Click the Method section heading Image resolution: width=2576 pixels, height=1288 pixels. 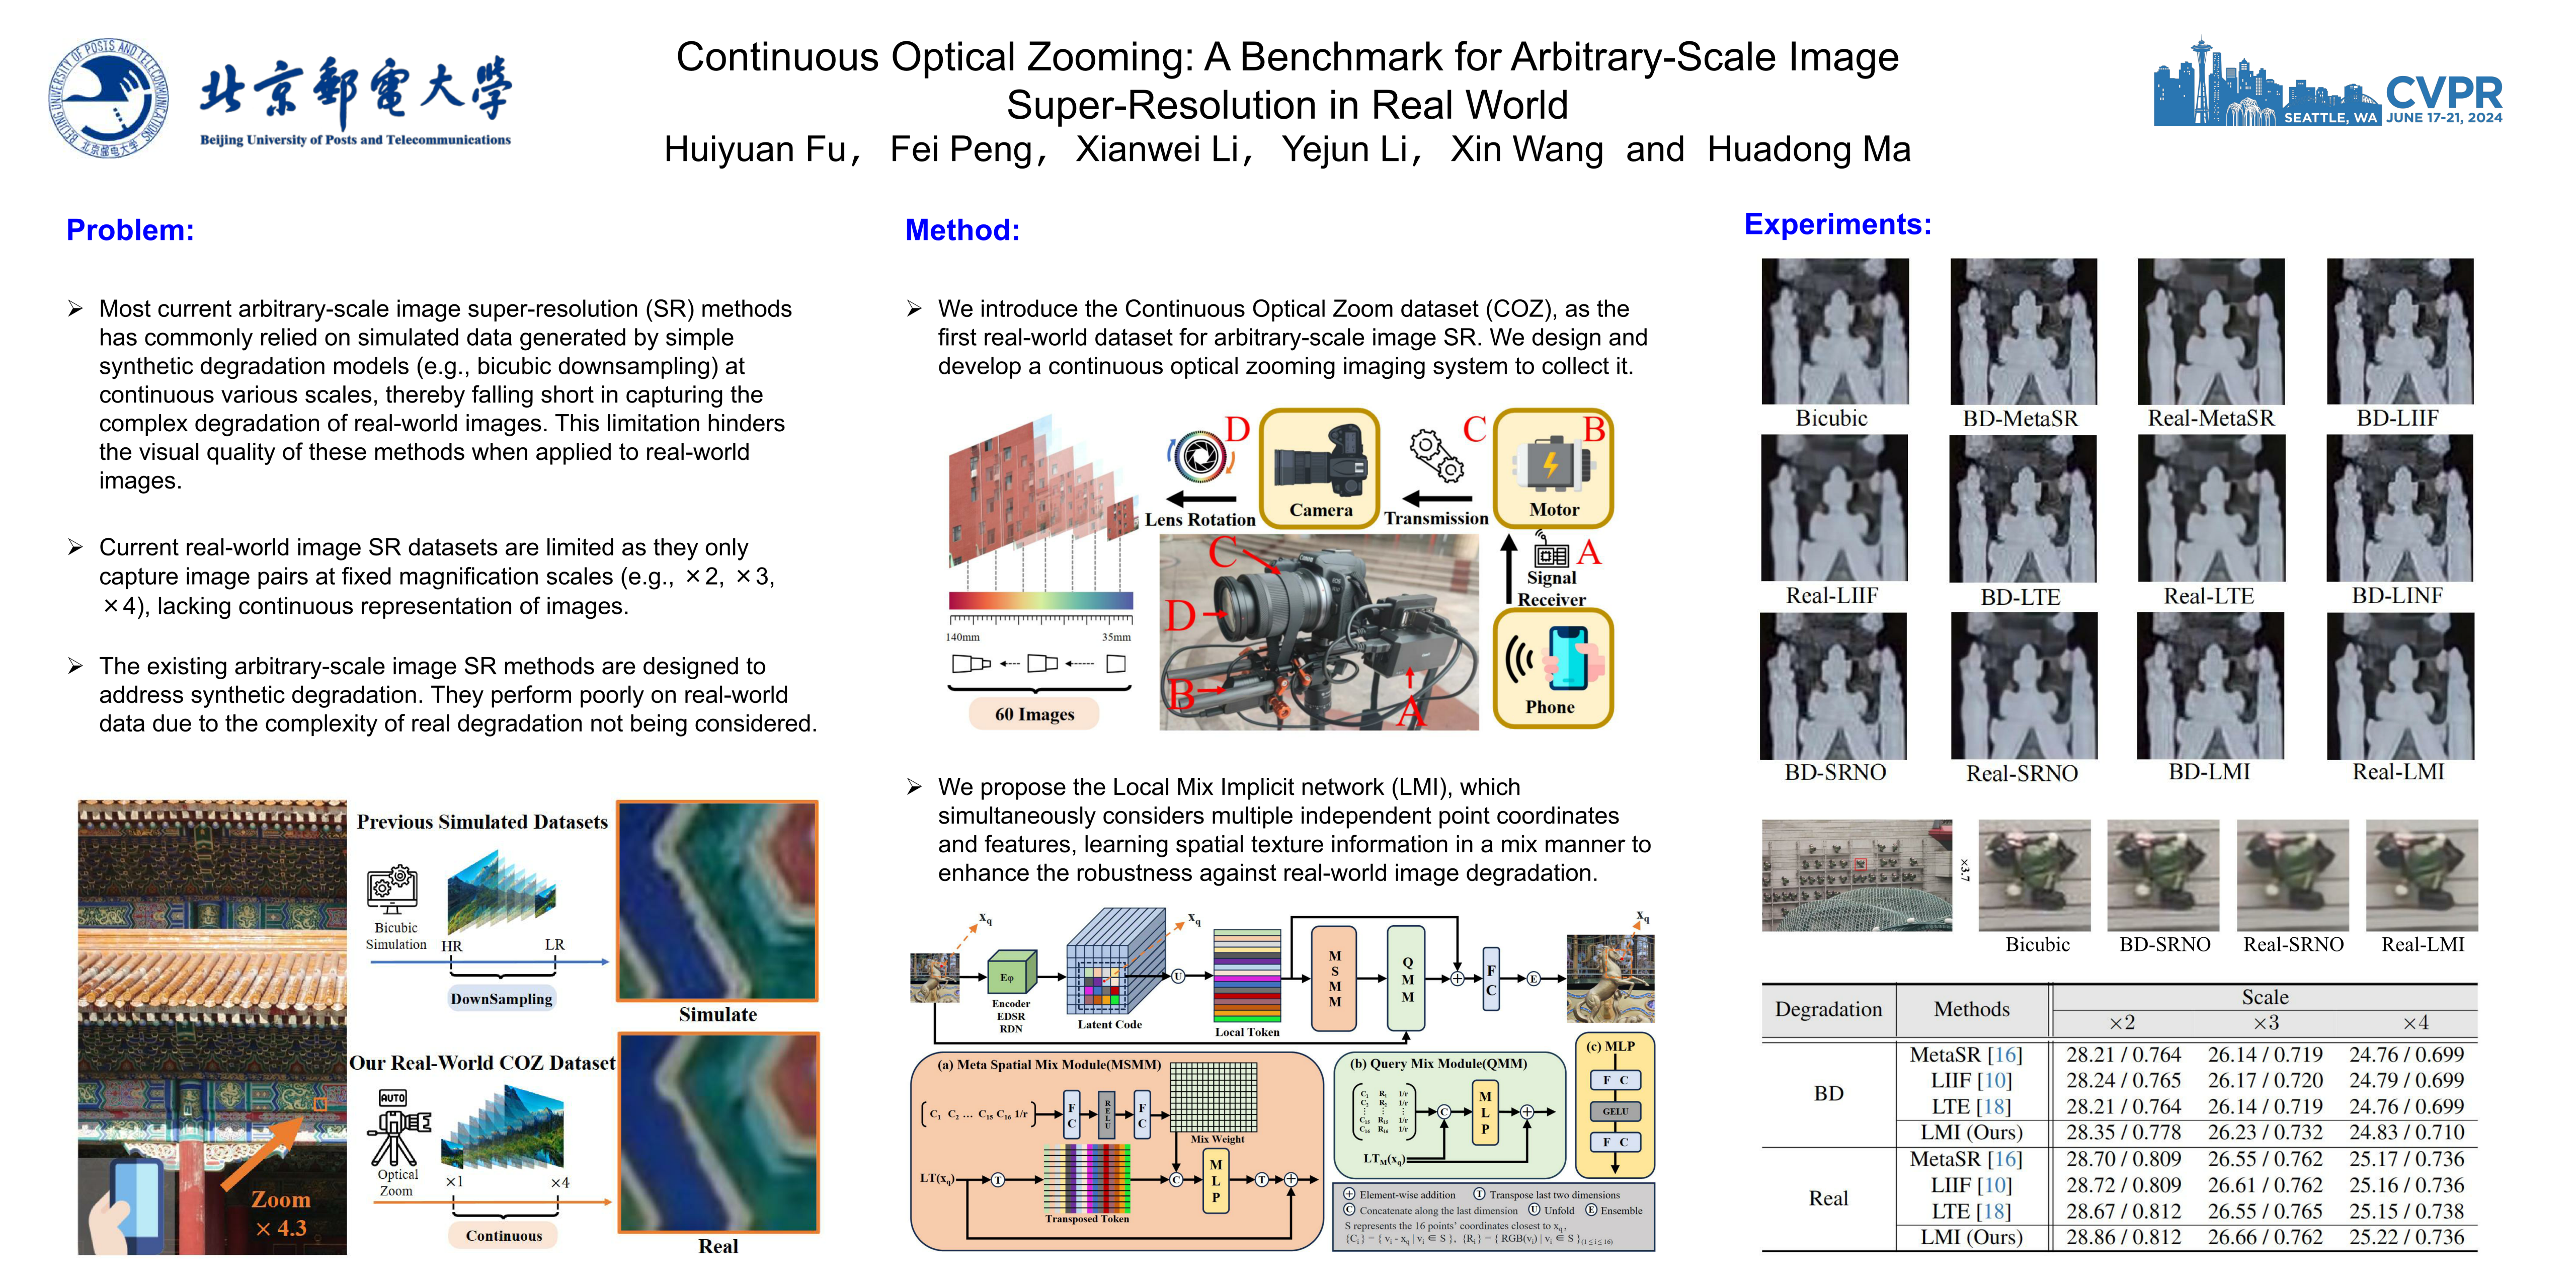962,230
